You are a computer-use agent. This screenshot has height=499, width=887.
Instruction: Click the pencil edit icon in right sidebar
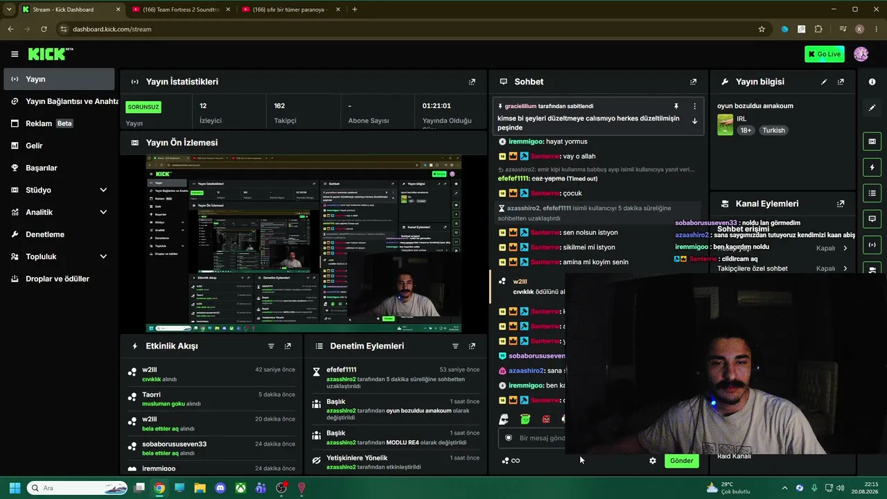click(x=872, y=108)
